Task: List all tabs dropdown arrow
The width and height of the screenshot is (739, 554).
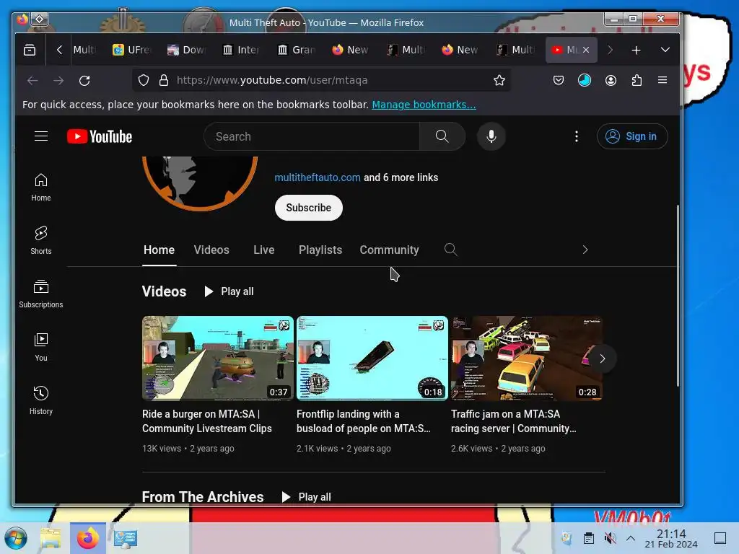Action: 665,50
